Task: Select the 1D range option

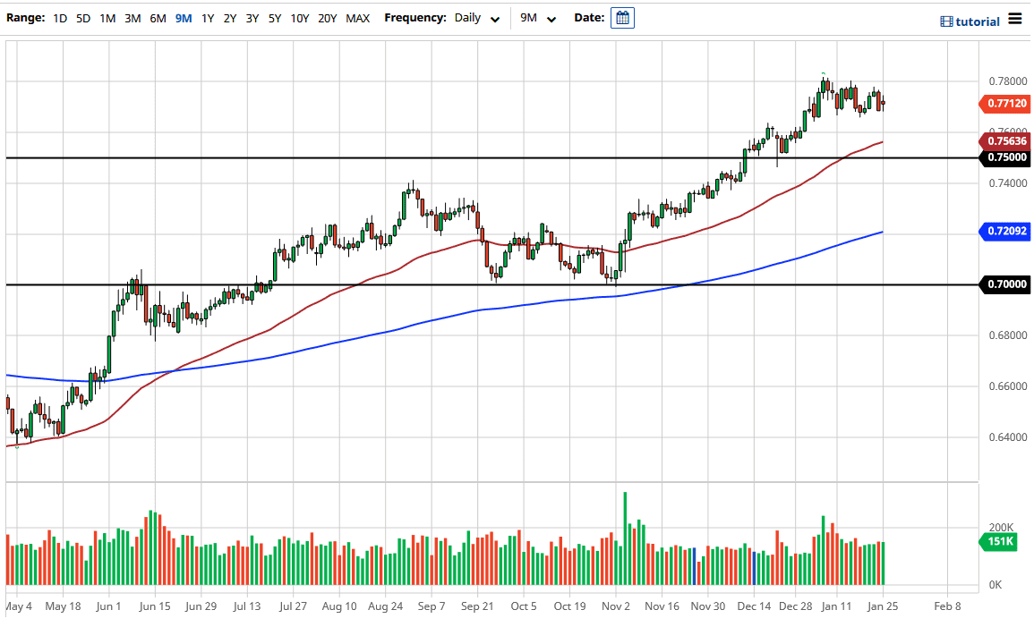Action: pos(60,17)
